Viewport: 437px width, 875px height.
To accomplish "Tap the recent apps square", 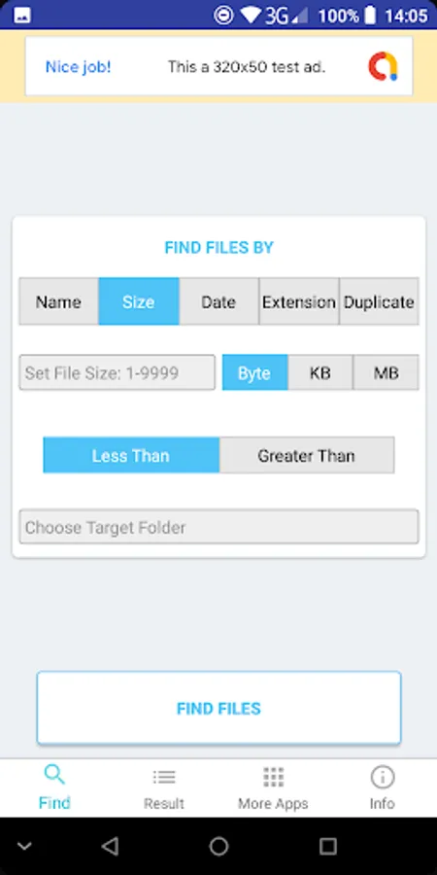I will pyautogui.click(x=328, y=847).
